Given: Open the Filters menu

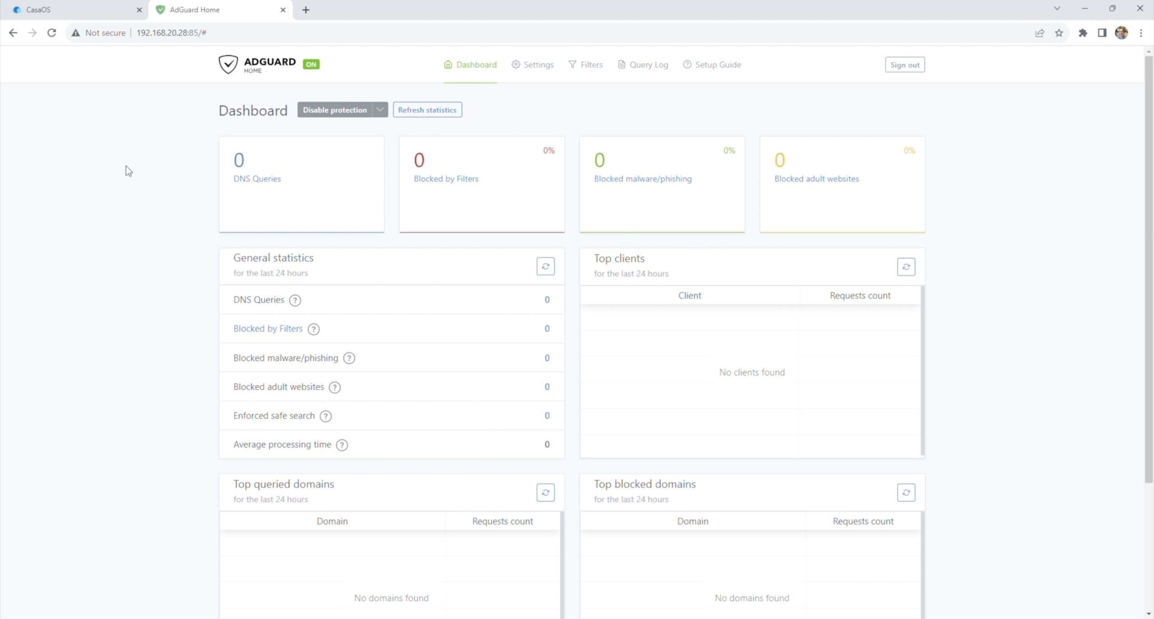Looking at the screenshot, I should click(x=586, y=65).
